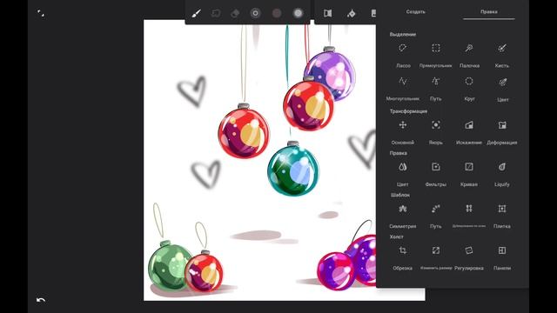Screen dimensions: 557x313
Task: Tap the dark color circle swatch
Action: click(x=277, y=14)
